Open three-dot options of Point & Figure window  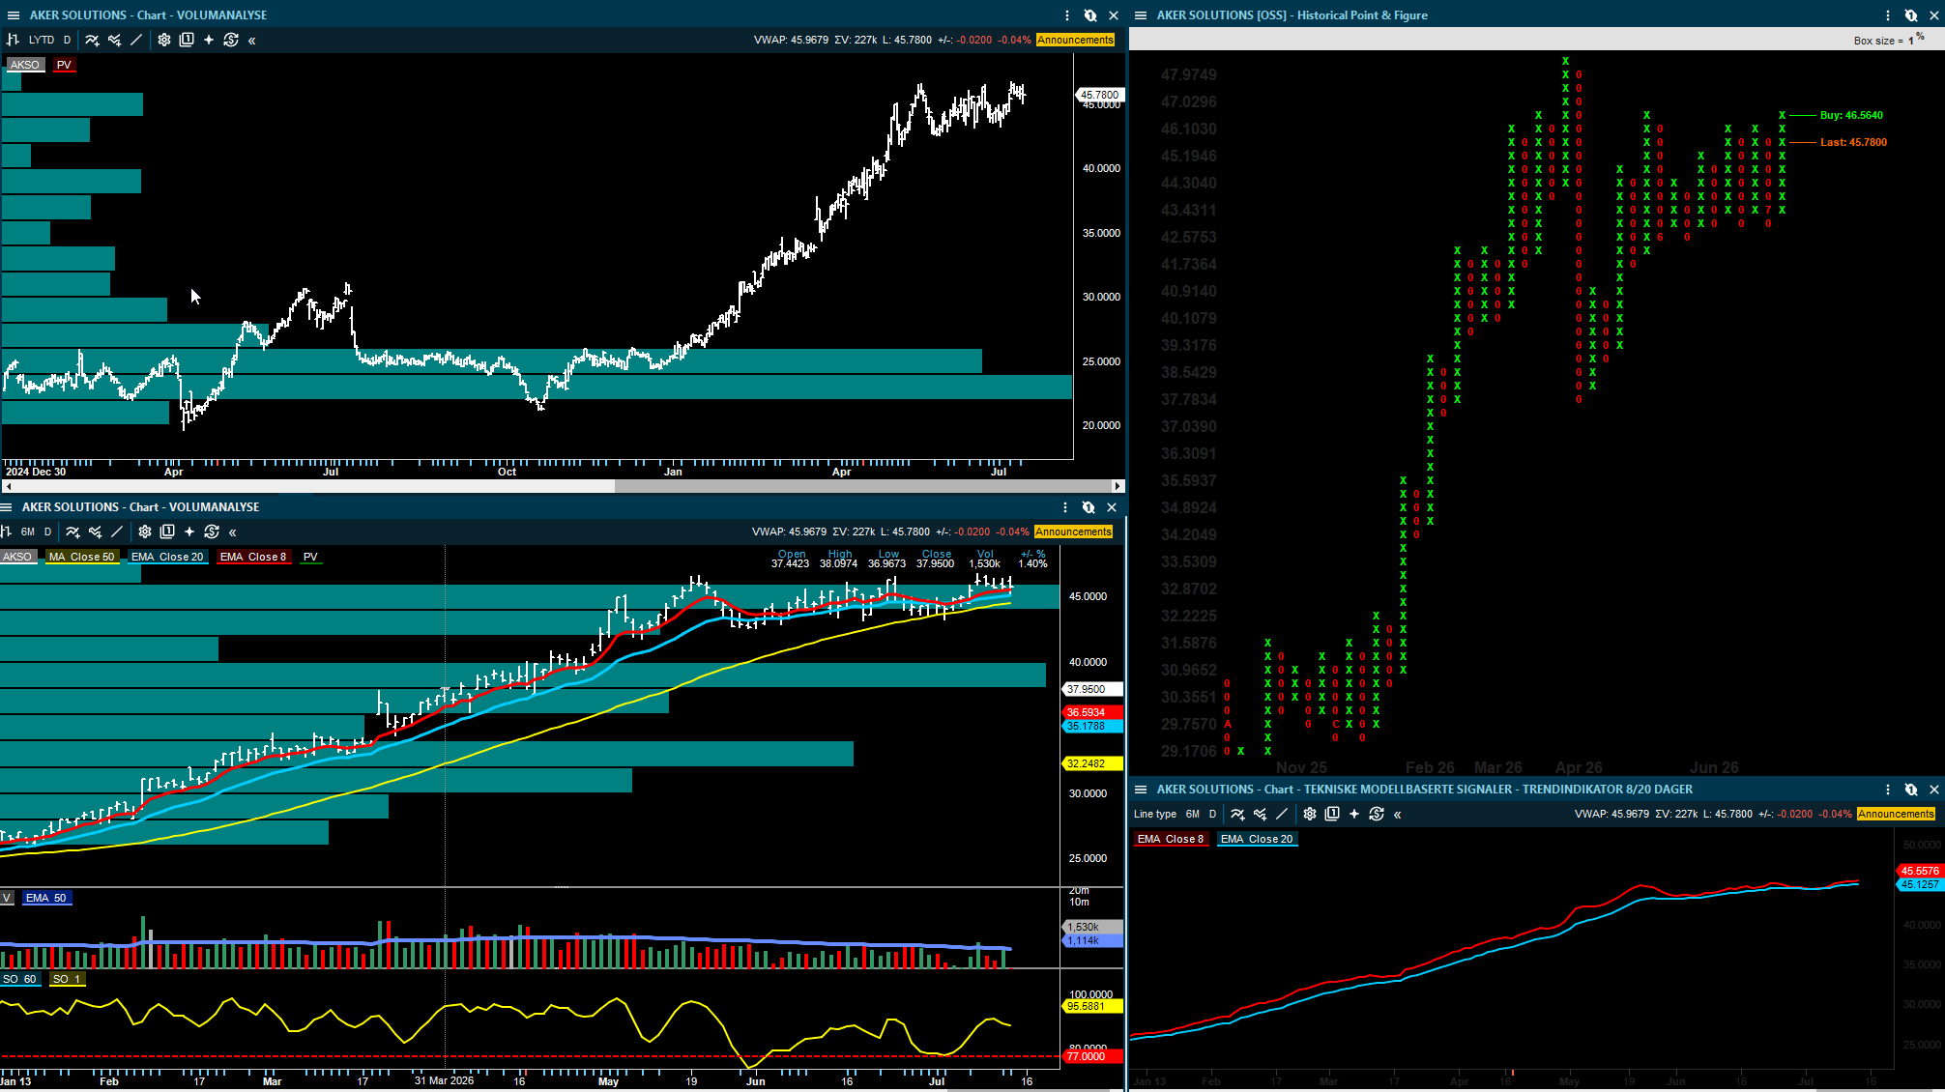pos(1888,15)
